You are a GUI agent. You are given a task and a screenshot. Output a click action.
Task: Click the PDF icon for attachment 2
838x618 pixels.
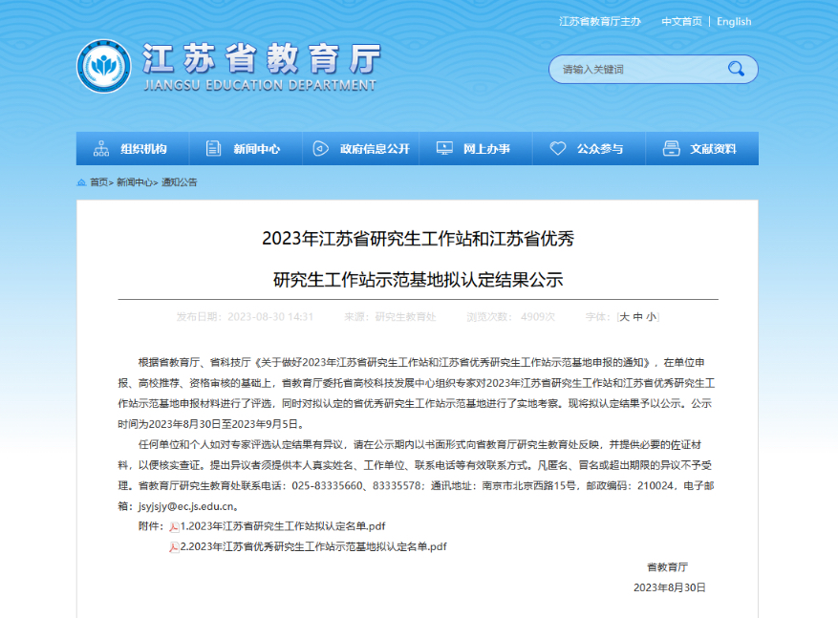point(174,547)
